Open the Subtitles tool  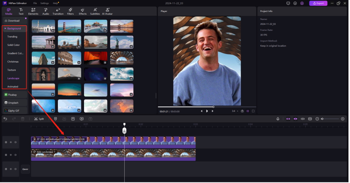click(95, 12)
